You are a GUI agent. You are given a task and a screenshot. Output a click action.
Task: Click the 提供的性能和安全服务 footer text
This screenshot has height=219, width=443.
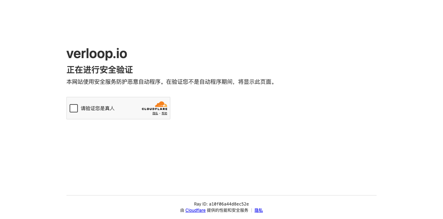pyautogui.click(x=227, y=210)
